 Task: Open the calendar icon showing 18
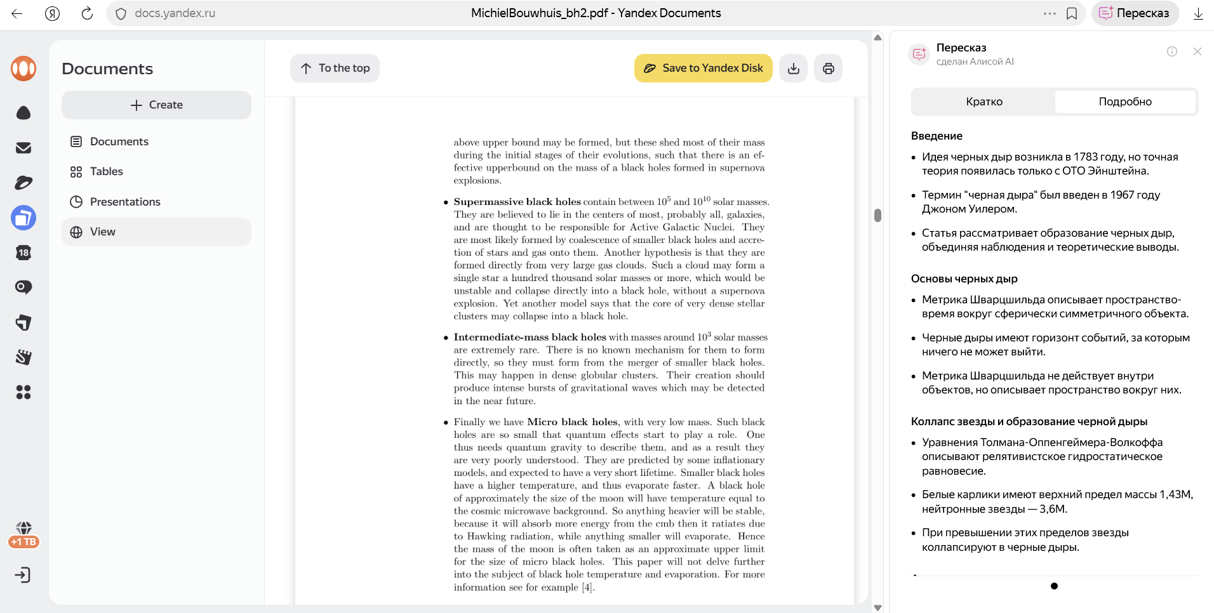[23, 253]
